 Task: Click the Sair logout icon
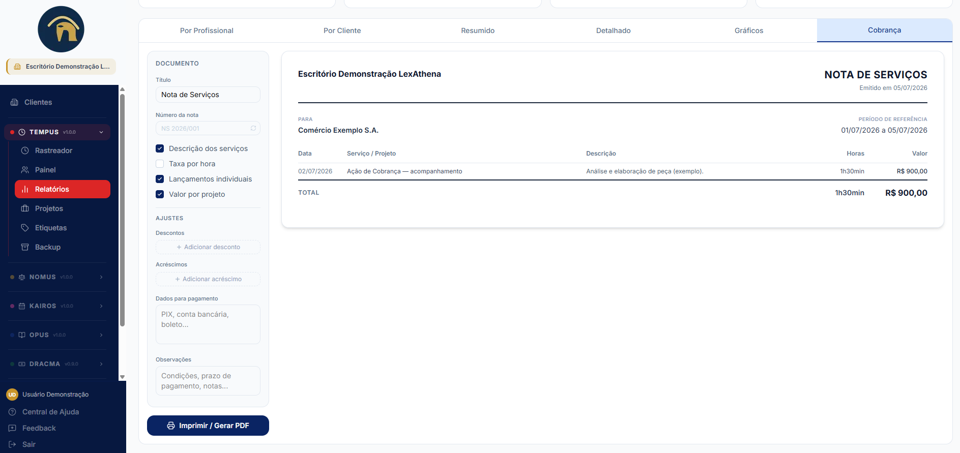click(12, 444)
